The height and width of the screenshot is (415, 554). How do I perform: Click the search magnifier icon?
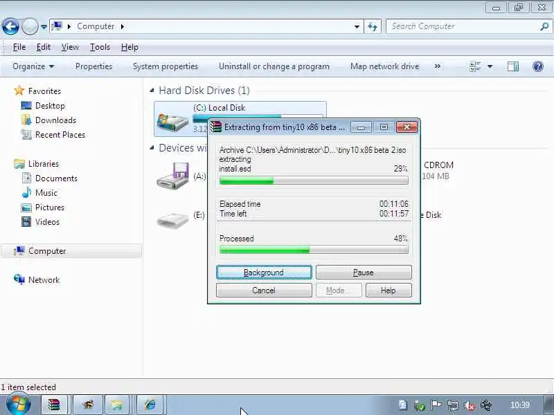(x=544, y=26)
